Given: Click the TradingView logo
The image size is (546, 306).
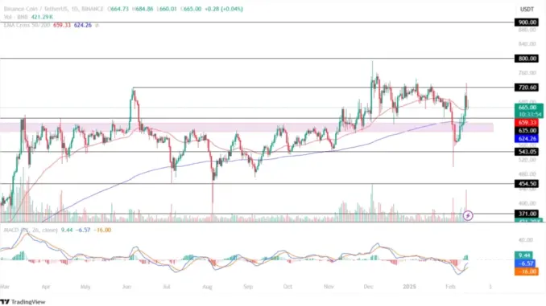Looking at the screenshot, I should click(23, 302).
